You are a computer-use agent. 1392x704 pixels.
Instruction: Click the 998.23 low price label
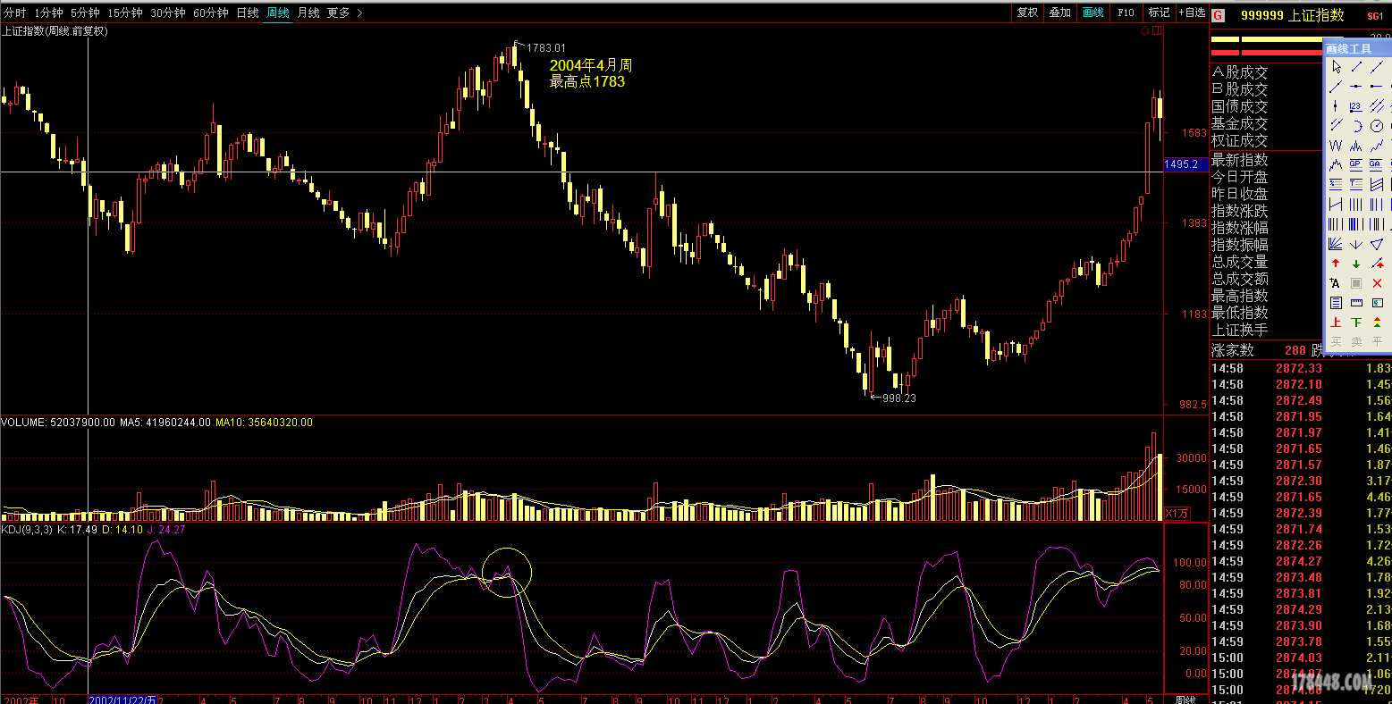coord(898,398)
